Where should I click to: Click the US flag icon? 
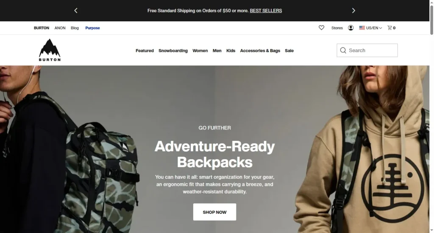(x=362, y=28)
